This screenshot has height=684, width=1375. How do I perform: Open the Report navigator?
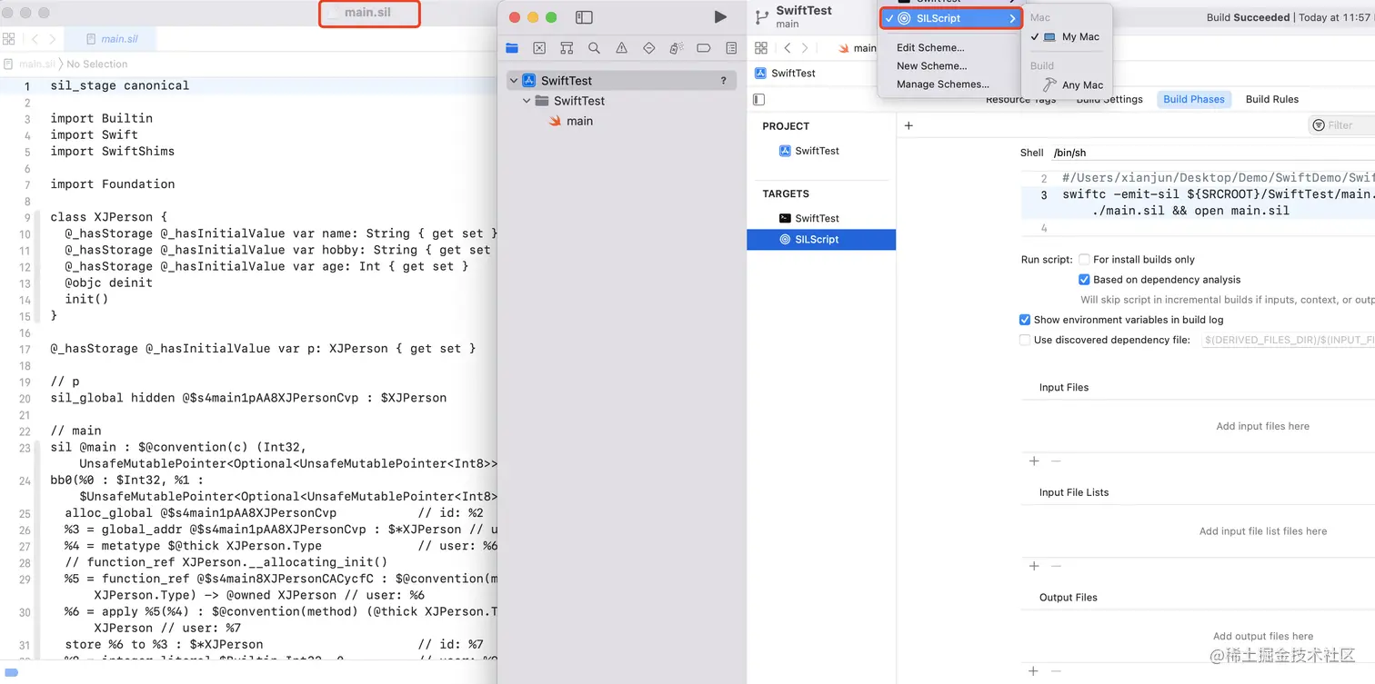[x=730, y=48]
